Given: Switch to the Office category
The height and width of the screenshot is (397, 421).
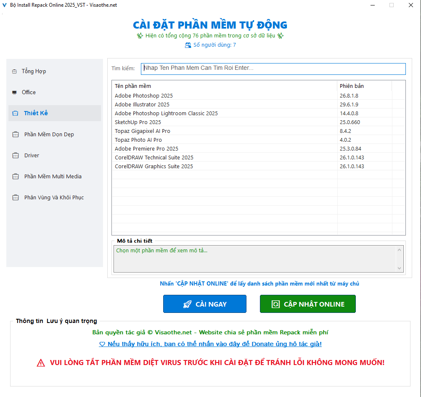Looking at the screenshot, I should pyautogui.click(x=55, y=92).
